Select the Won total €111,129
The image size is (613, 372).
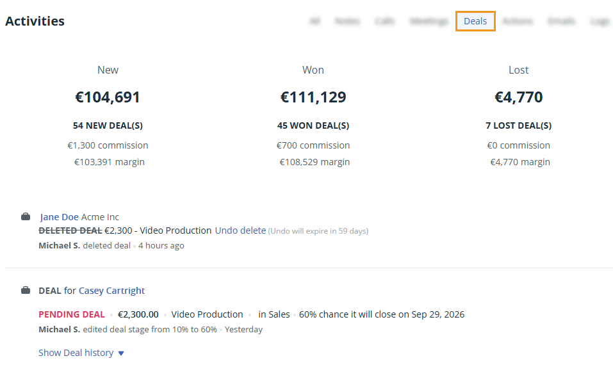pos(313,97)
